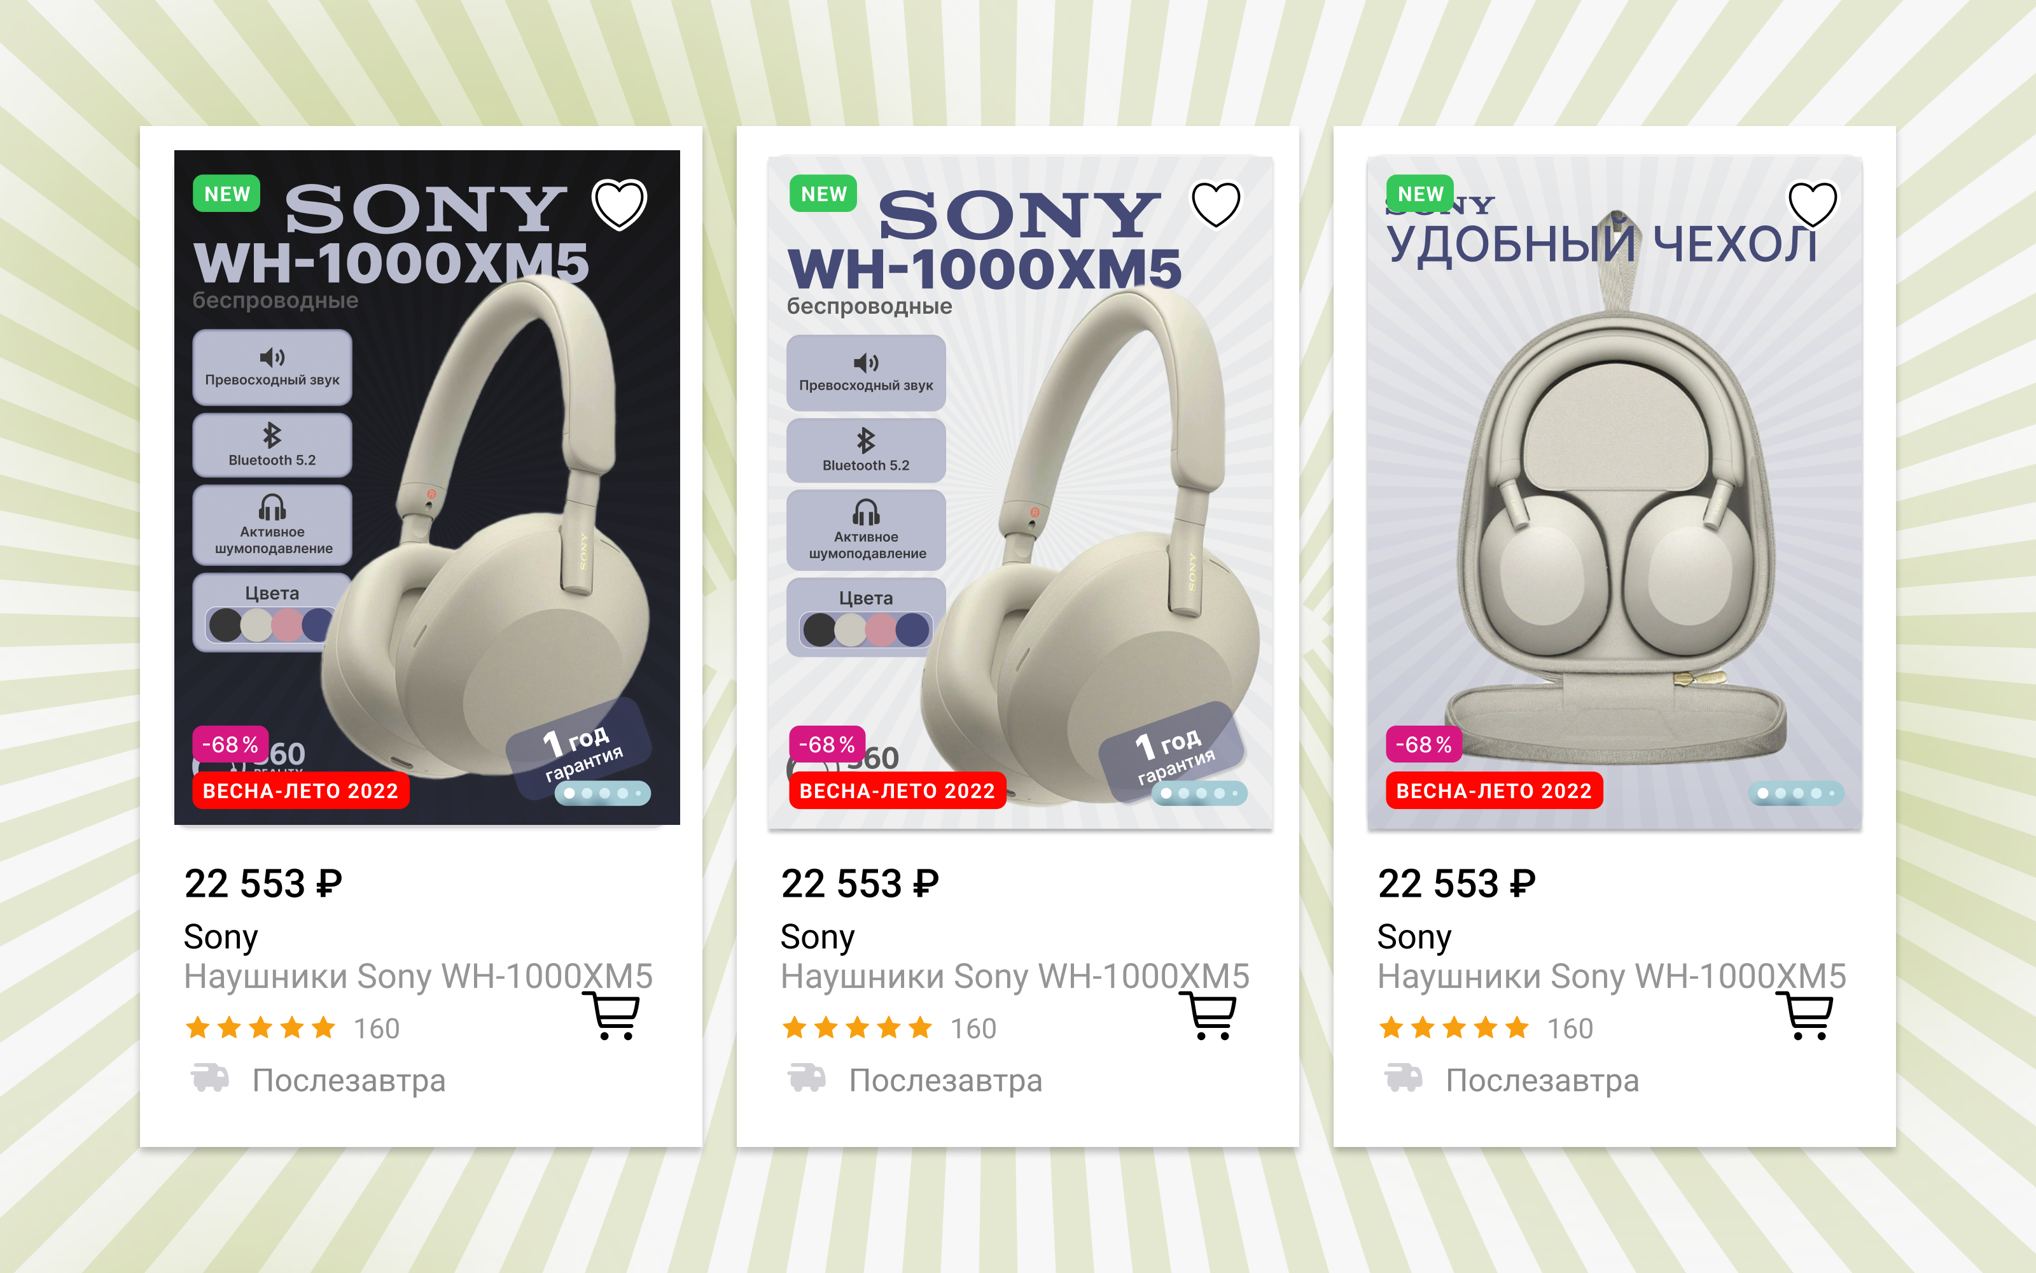Click heart icon on middle Sony card
This screenshot has height=1273, width=2036.
tap(1216, 204)
